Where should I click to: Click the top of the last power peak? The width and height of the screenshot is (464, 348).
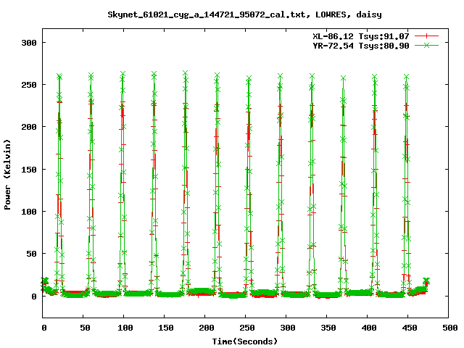click(x=407, y=75)
